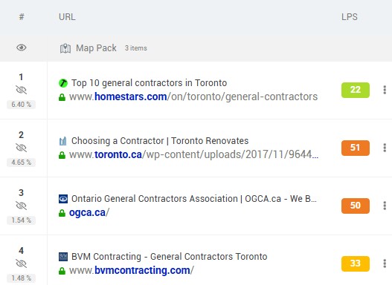This screenshot has width=392, height=285.
Task: Toggle hidden-eye icon for result 2
Action: click(22, 148)
